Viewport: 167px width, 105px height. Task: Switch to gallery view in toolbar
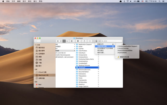[67, 41]
